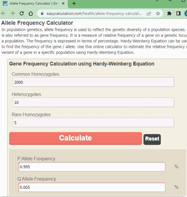The image size is (187, 197).
Task: Click the browser forward arrow
Action: tap(12, 13)
